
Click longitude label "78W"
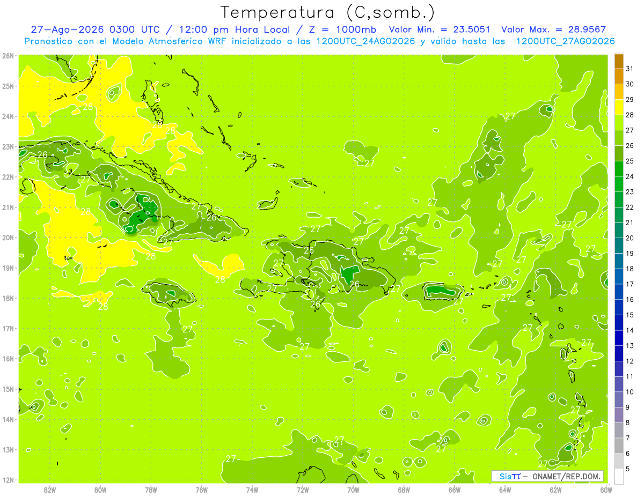coord(151,489)
